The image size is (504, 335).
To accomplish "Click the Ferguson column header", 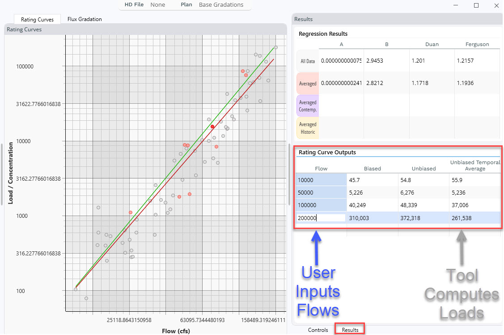I will tap(477, 44).
